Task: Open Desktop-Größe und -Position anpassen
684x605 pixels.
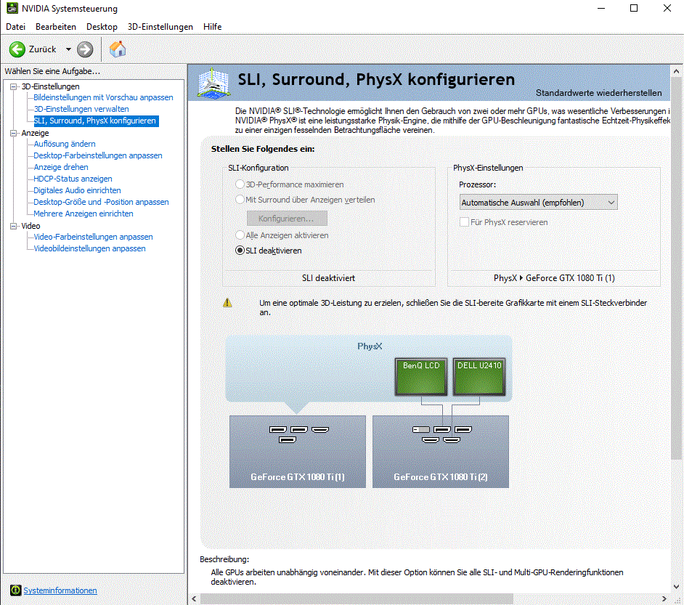Action: 101,202
